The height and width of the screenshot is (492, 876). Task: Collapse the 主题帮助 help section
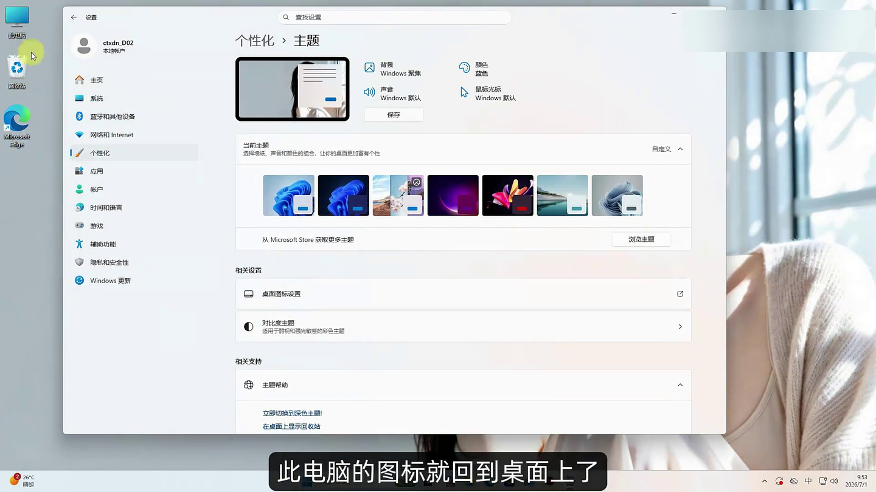(680, 385)
